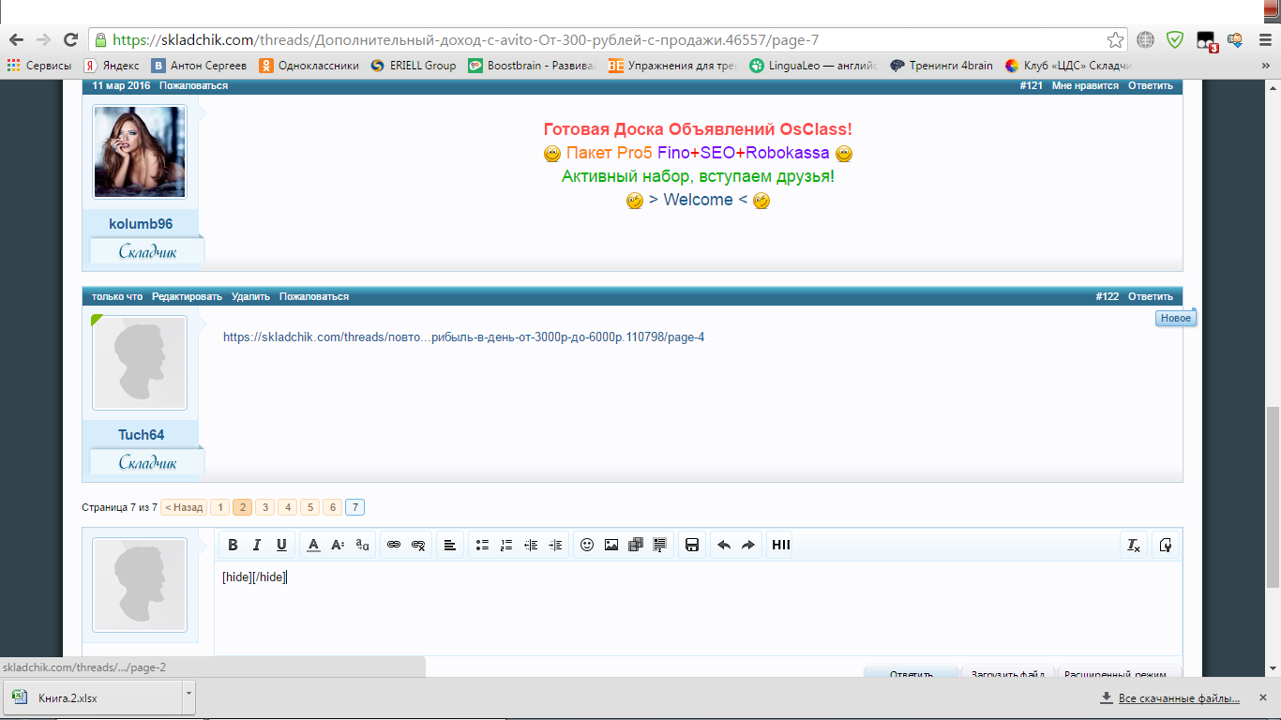The height and width of the screenshot is (720, 1281).
Task: Open permalink #122 of the post
Action: (1108, 296)
